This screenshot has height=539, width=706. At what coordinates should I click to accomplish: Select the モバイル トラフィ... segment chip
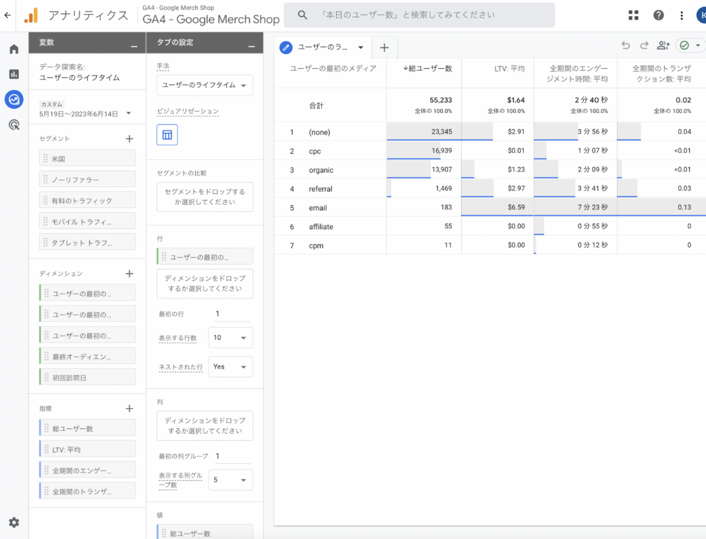pos(87,222)
